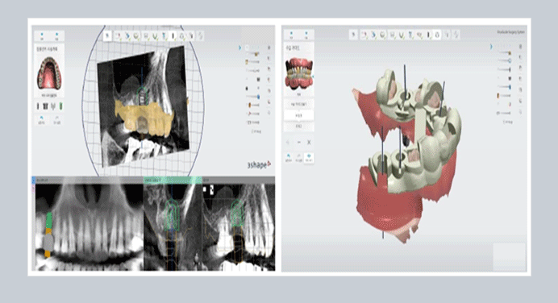Click the green sleeve marker in the panoramic pane
This screenshot has width=558, height=303.
coord(49,221)
